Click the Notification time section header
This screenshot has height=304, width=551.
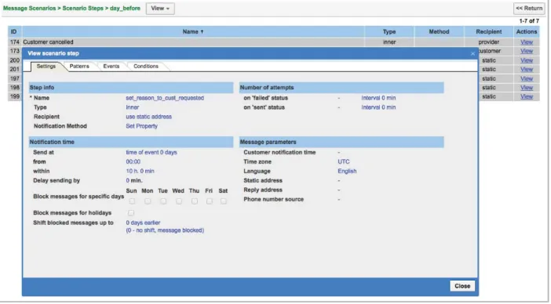tap(131, 142)
